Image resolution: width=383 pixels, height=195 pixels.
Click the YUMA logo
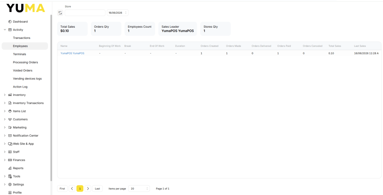coord(26,8)
